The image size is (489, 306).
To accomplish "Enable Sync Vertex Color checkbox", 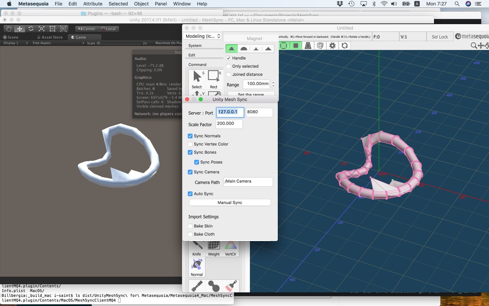I will (x=190, y=144).
